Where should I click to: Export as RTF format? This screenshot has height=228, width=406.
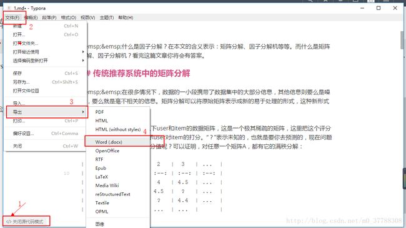[x=118, y=159]
